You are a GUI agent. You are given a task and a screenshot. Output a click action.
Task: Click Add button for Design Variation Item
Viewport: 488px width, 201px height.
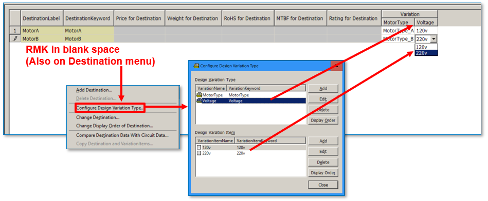click(x=323, y=141)
